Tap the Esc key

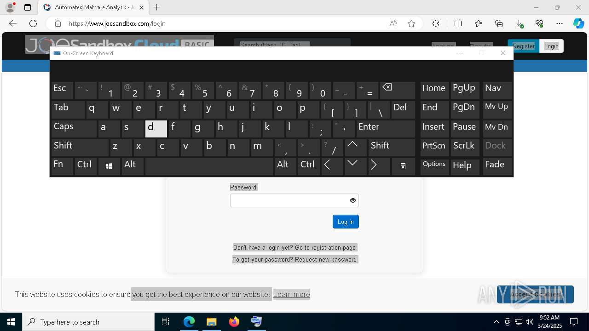click(x=62, y=91)
